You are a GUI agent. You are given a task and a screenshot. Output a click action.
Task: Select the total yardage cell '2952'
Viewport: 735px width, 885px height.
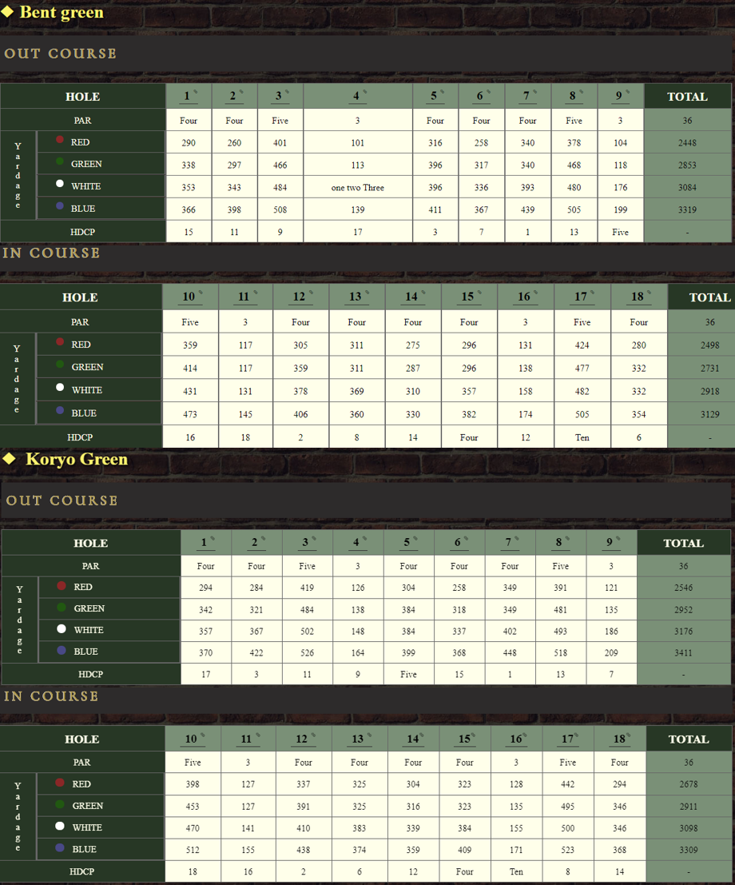[683, 609]
